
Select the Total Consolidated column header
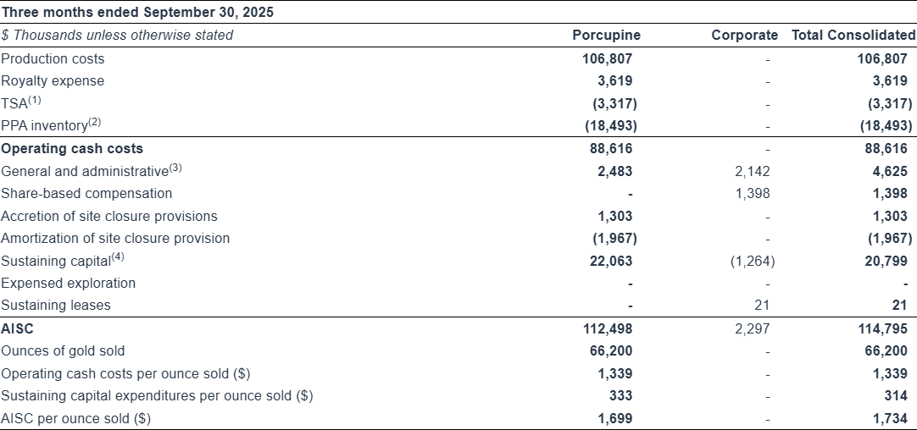853,36
